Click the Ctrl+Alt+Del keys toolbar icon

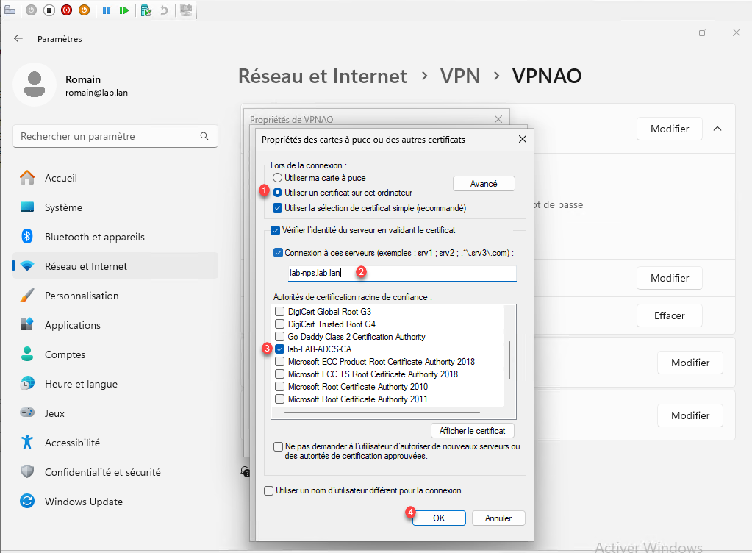click(10, 10)
